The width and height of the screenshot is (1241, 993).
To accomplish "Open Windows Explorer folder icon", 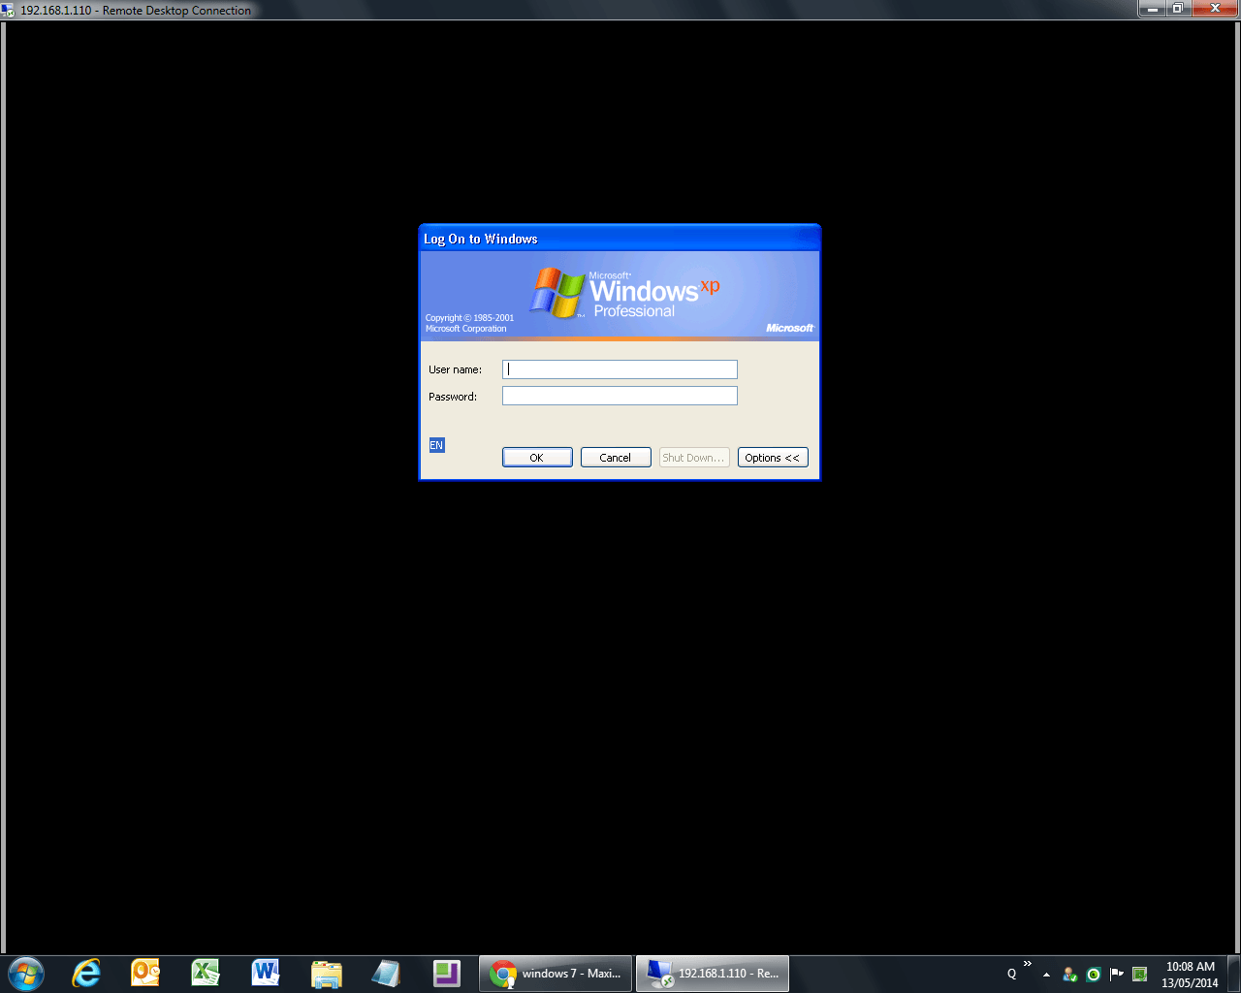I will 327,974.
